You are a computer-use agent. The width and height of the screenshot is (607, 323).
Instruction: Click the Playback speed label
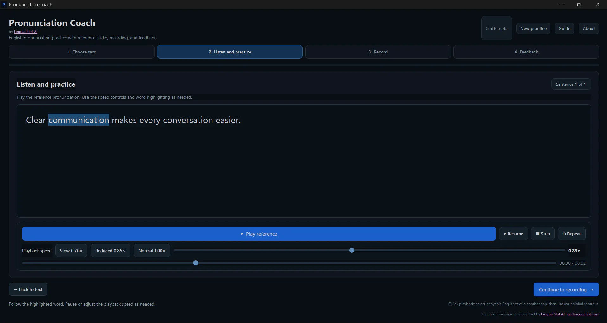click(x=37, y=251)
